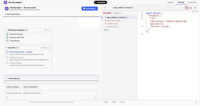Click the src folder icon
This screenshot has height=106, width=200.
point(105,30)
